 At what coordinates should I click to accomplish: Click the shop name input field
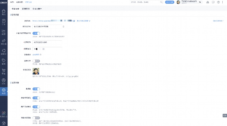coord(47,42)
